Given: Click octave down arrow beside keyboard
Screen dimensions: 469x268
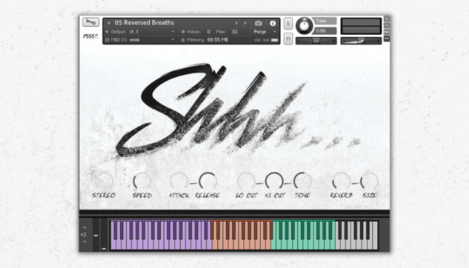Looking at the screenshot, I should pyautogui.click(x=84, y=242).
